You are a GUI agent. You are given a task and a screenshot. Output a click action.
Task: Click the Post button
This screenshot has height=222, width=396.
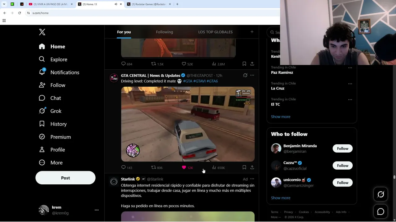[x=65, y=178]
